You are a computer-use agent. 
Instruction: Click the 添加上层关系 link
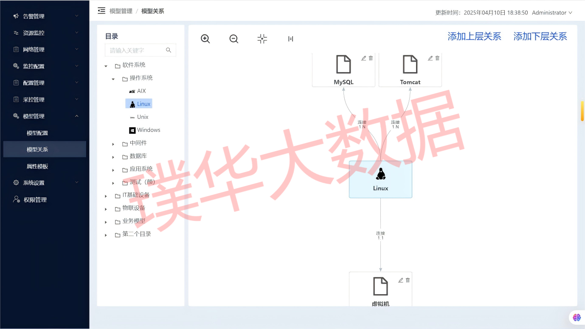point(474,37)
